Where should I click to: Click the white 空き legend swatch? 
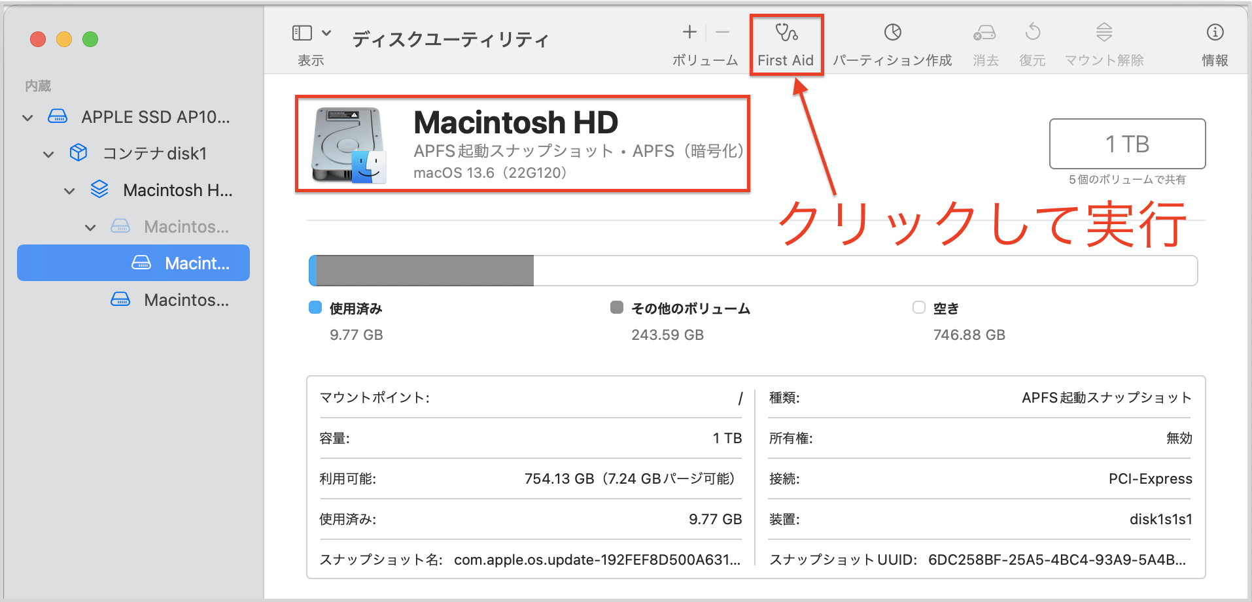[919, 307]
